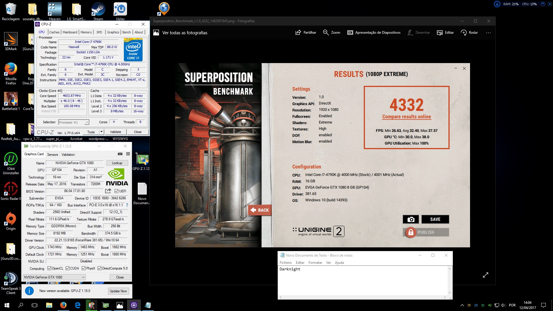
Task: Open the Uplay desktop icon
Action: [120, 11]
